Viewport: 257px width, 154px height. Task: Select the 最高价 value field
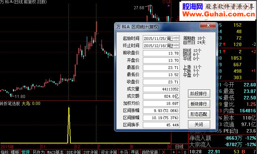pos(161,68)
